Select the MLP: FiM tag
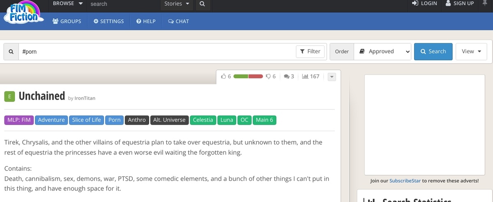 click(19, 120)
